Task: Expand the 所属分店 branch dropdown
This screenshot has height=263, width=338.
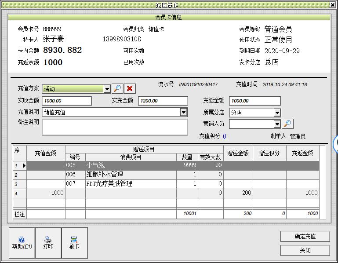Action: point(277,113)
